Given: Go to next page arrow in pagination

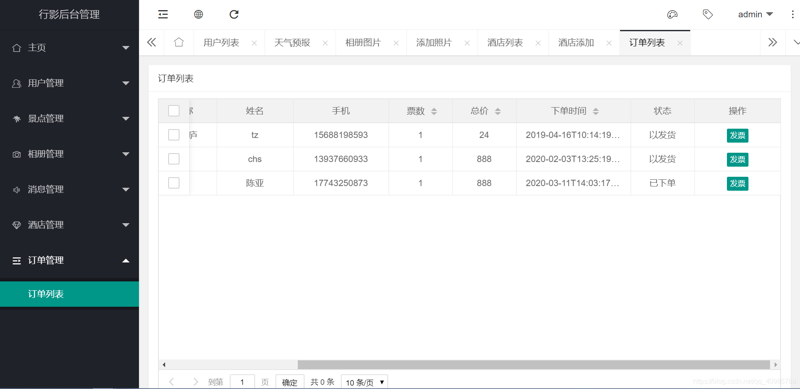Looking at the screenshot, I should tap(195, 382).
